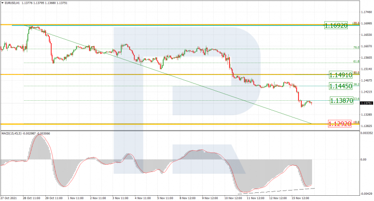Click the 1.15605 price axis value
The width and height of the screenshot is (374, 201).
pyautogui.click(x=366, y=58)
